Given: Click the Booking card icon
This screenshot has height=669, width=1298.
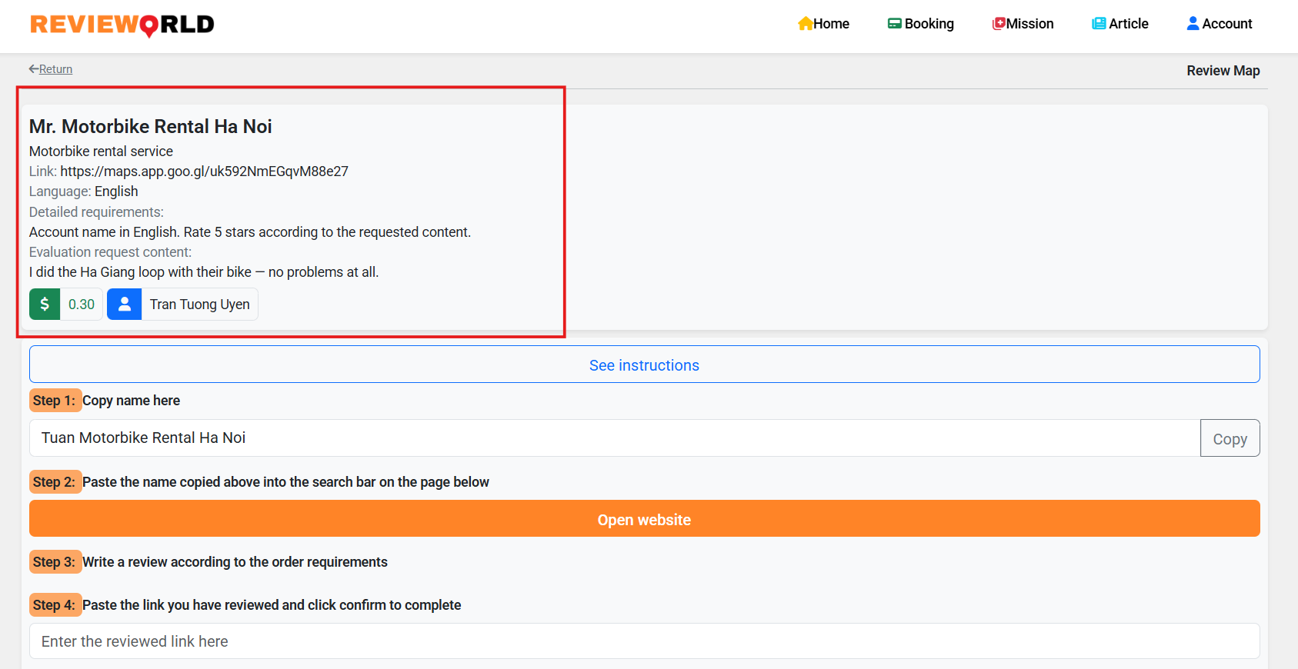Looking at the screenshot, I should click(x=895, y=24).
